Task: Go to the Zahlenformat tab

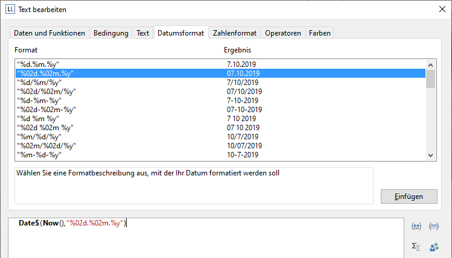Action: (235, 33)
